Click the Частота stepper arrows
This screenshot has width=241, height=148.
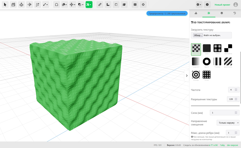(236, 90)
